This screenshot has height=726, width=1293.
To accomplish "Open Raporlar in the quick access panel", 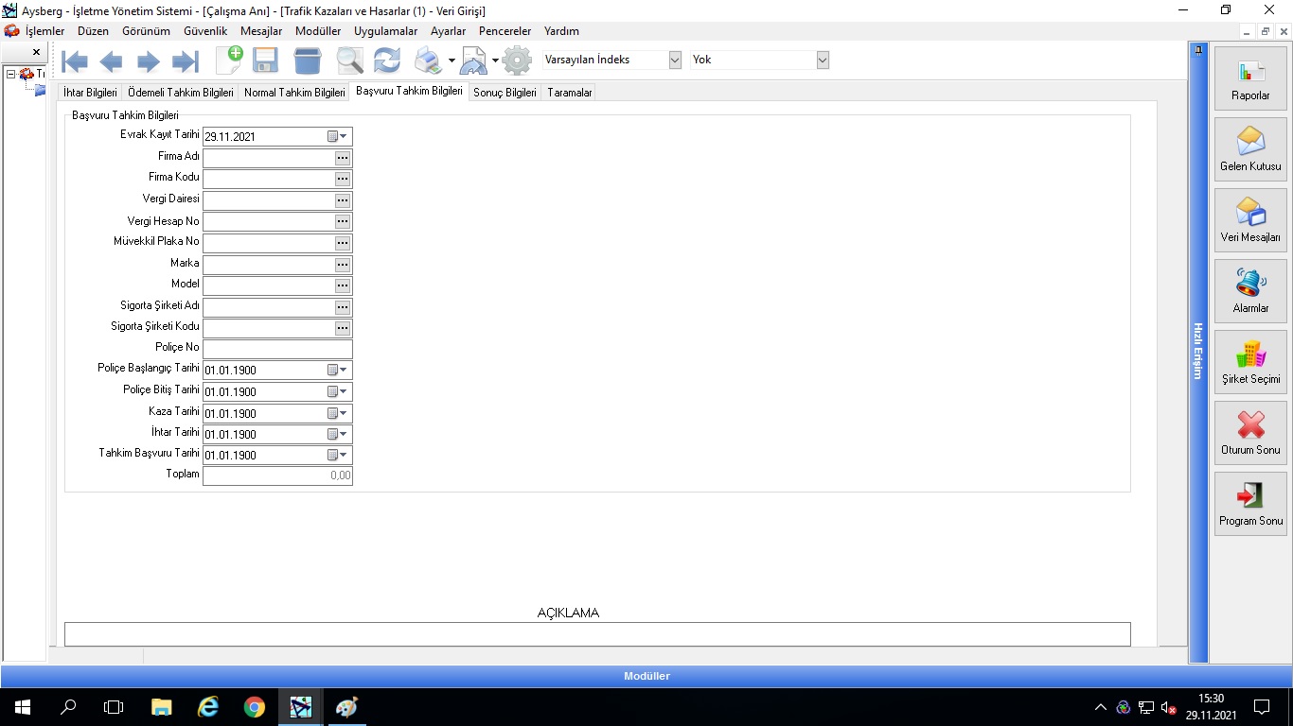I will 1250,79.
